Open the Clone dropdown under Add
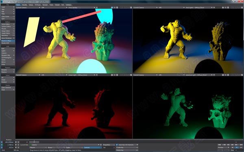Viewport: 244px width, 152px height. [x=8, y=60]
